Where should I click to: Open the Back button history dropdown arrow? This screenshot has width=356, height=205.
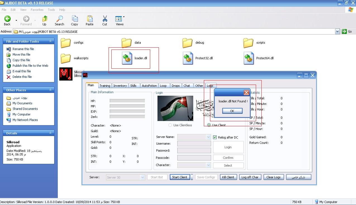16,20
